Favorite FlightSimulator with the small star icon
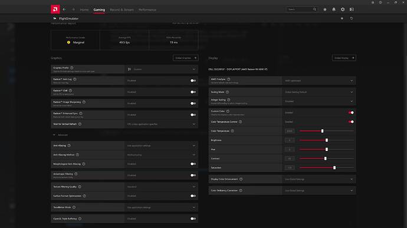This screenshot has height=228, width=407. 342,18
